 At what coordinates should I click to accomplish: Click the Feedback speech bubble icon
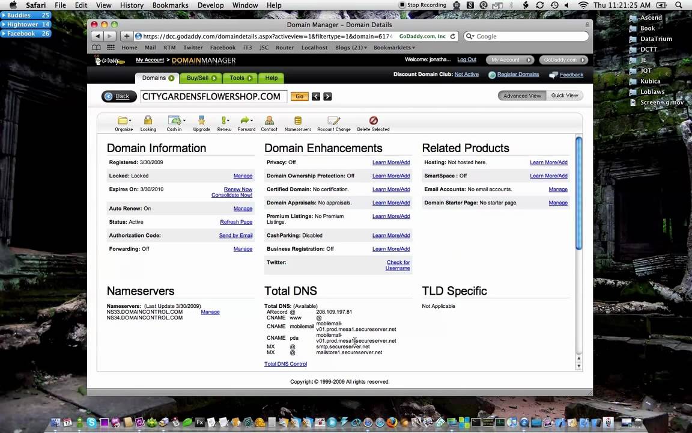[553, 75]
